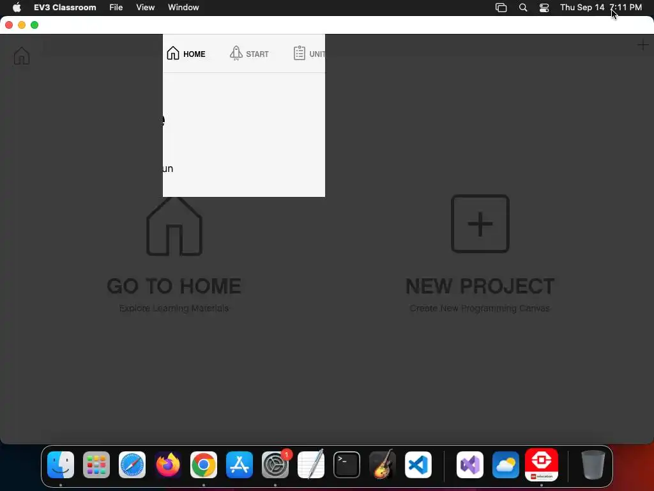The height and width of the screenshot is (491, 654).
Task: Open the partially visible UNIT tab
Action: click(x=309, y=54)
